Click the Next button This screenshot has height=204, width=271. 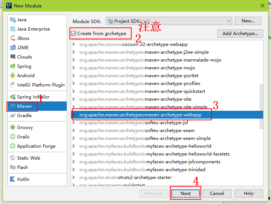pyautogui.click(x=186, y=193)
